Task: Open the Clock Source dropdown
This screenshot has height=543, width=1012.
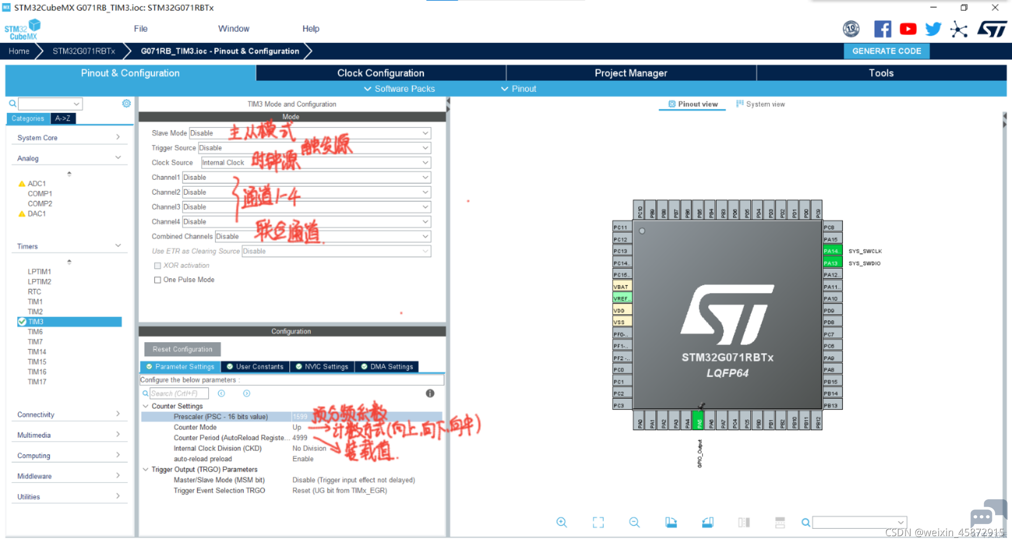Action: [x=316, y=163]
